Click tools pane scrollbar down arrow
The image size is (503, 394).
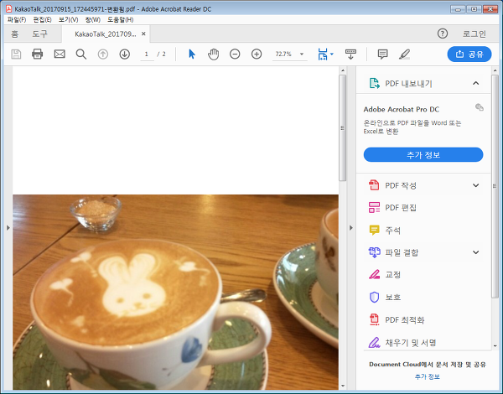click(495, 346)
